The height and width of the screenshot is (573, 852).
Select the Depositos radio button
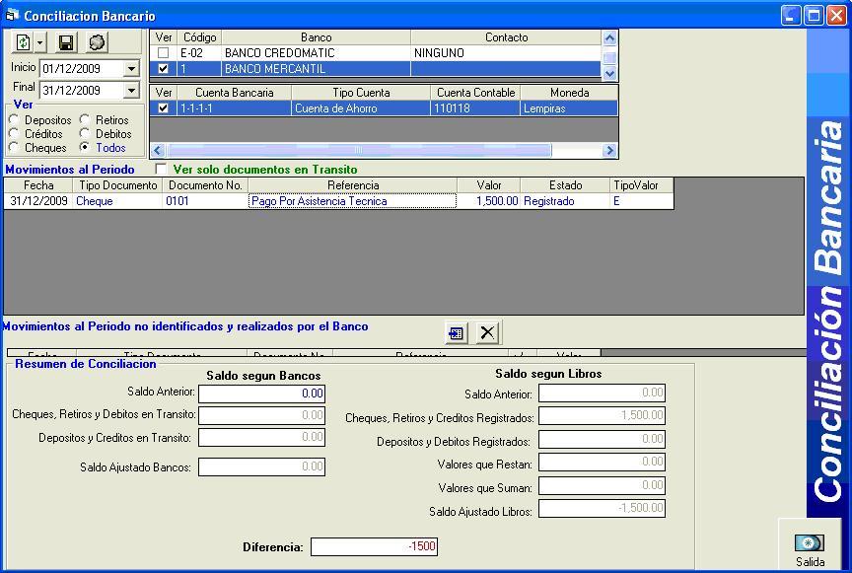tap(14, 119)
